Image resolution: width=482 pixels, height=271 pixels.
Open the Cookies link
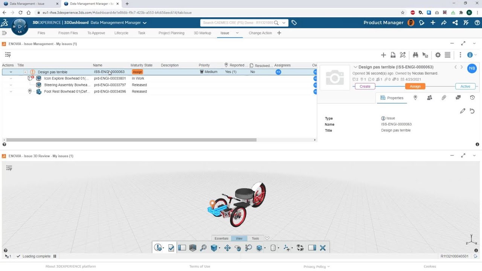tap(430, 266)
